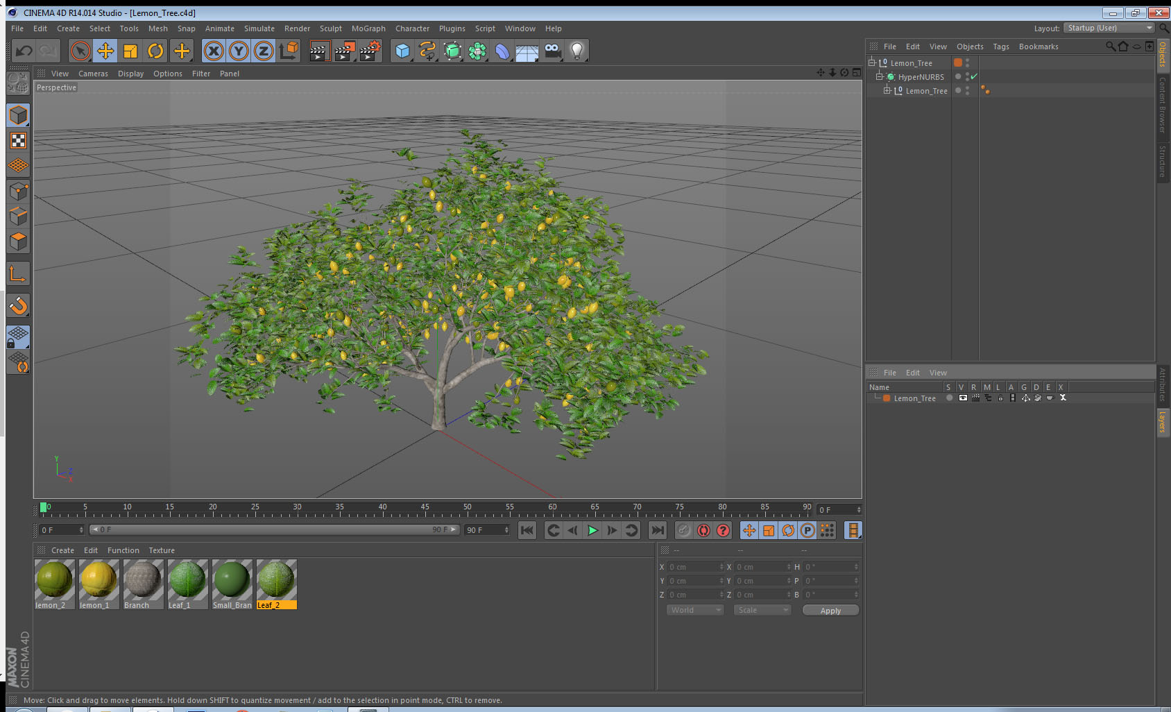Click the Lemon_Tree layer color swatch
The image size is (1171, 712).
pos(887,398)
